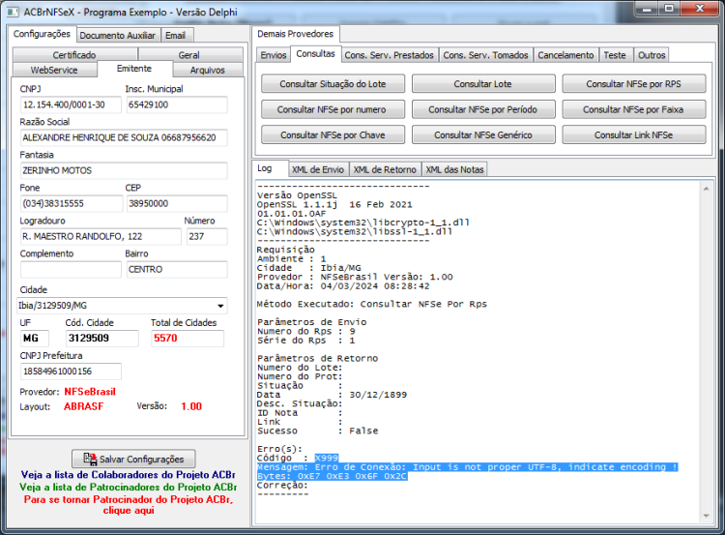
Task: Open the Colaboradores do Projeto ACBr link
Action: click(x=129, y=475)
